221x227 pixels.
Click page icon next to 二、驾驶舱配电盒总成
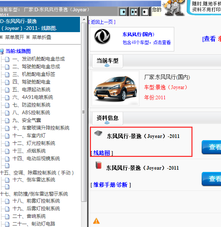pos(7,67)
